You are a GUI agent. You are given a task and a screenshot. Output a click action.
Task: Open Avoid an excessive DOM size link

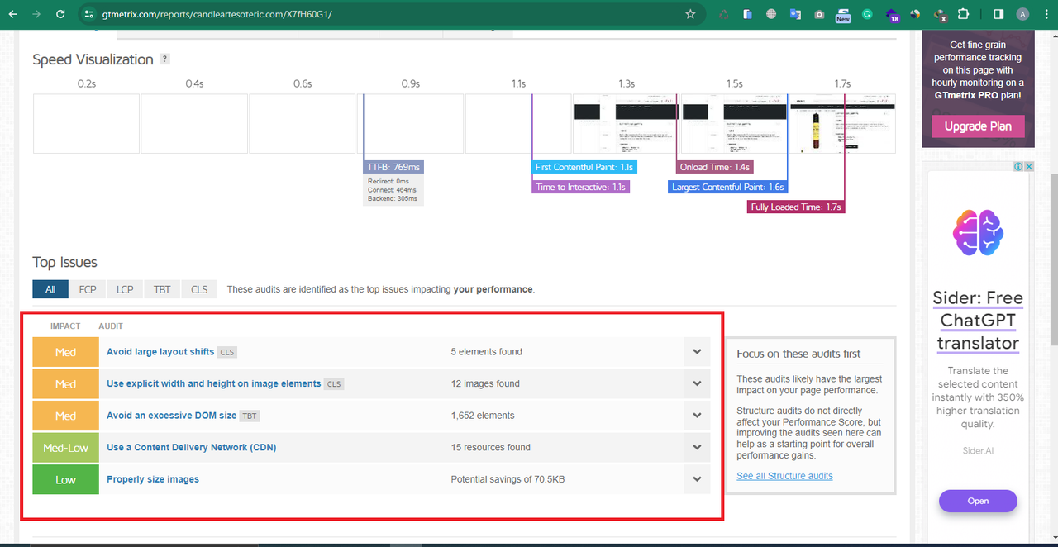click(x=172, y=416)
